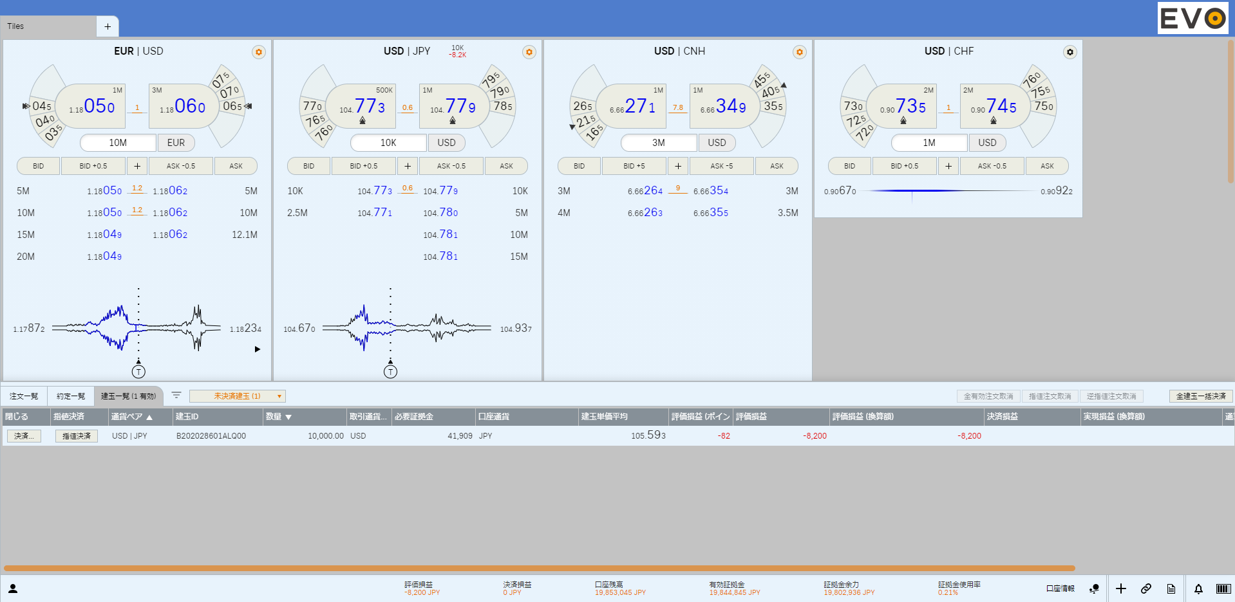Screen dimensions: 1235x602
Task: Click the link chain icon in status bar
Action: coord(1146,588)
